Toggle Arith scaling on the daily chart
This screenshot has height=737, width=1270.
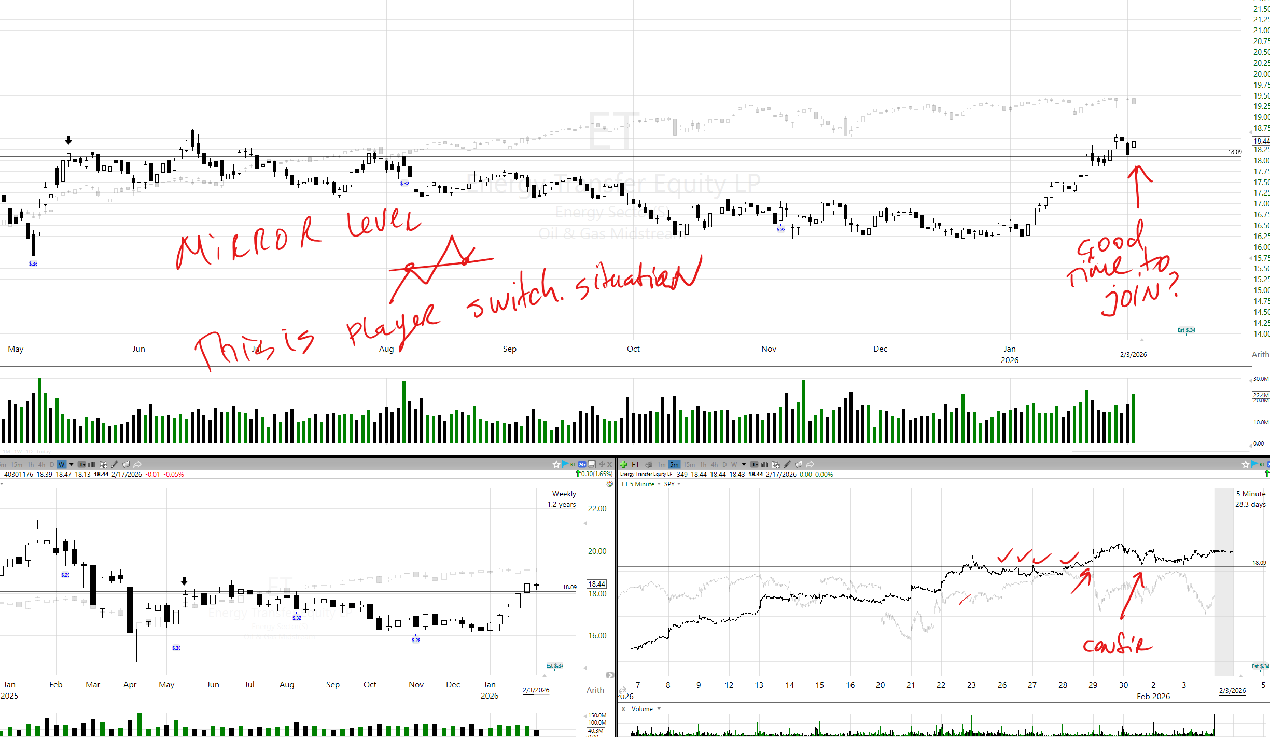(1260, 354)
